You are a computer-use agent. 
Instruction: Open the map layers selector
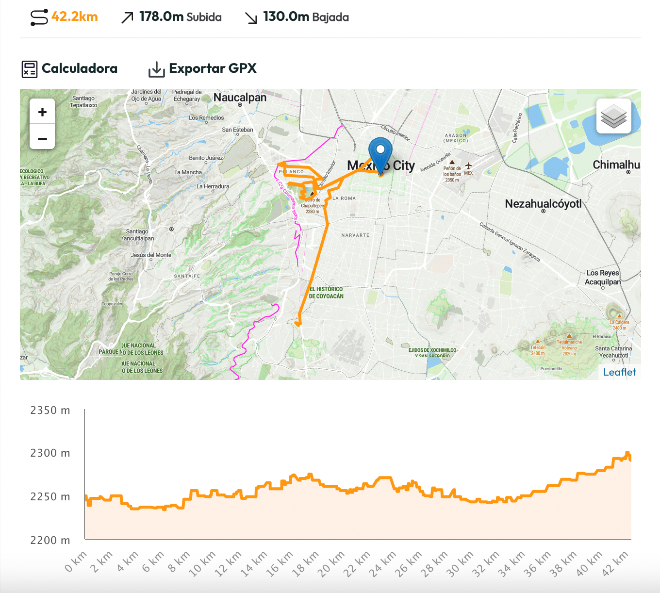[613, 116]
